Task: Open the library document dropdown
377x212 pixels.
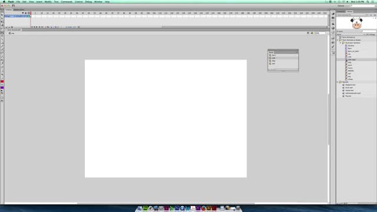Action: [352, 15]
